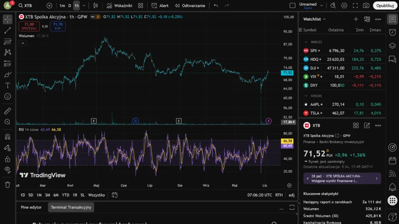Open the Wskaźniki indicators button
Image resolution: width=399 pixels, height=224 pixels.
click(119, 5)
